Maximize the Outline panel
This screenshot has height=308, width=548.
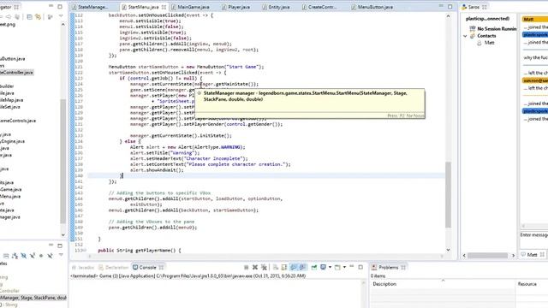[60, 246]
